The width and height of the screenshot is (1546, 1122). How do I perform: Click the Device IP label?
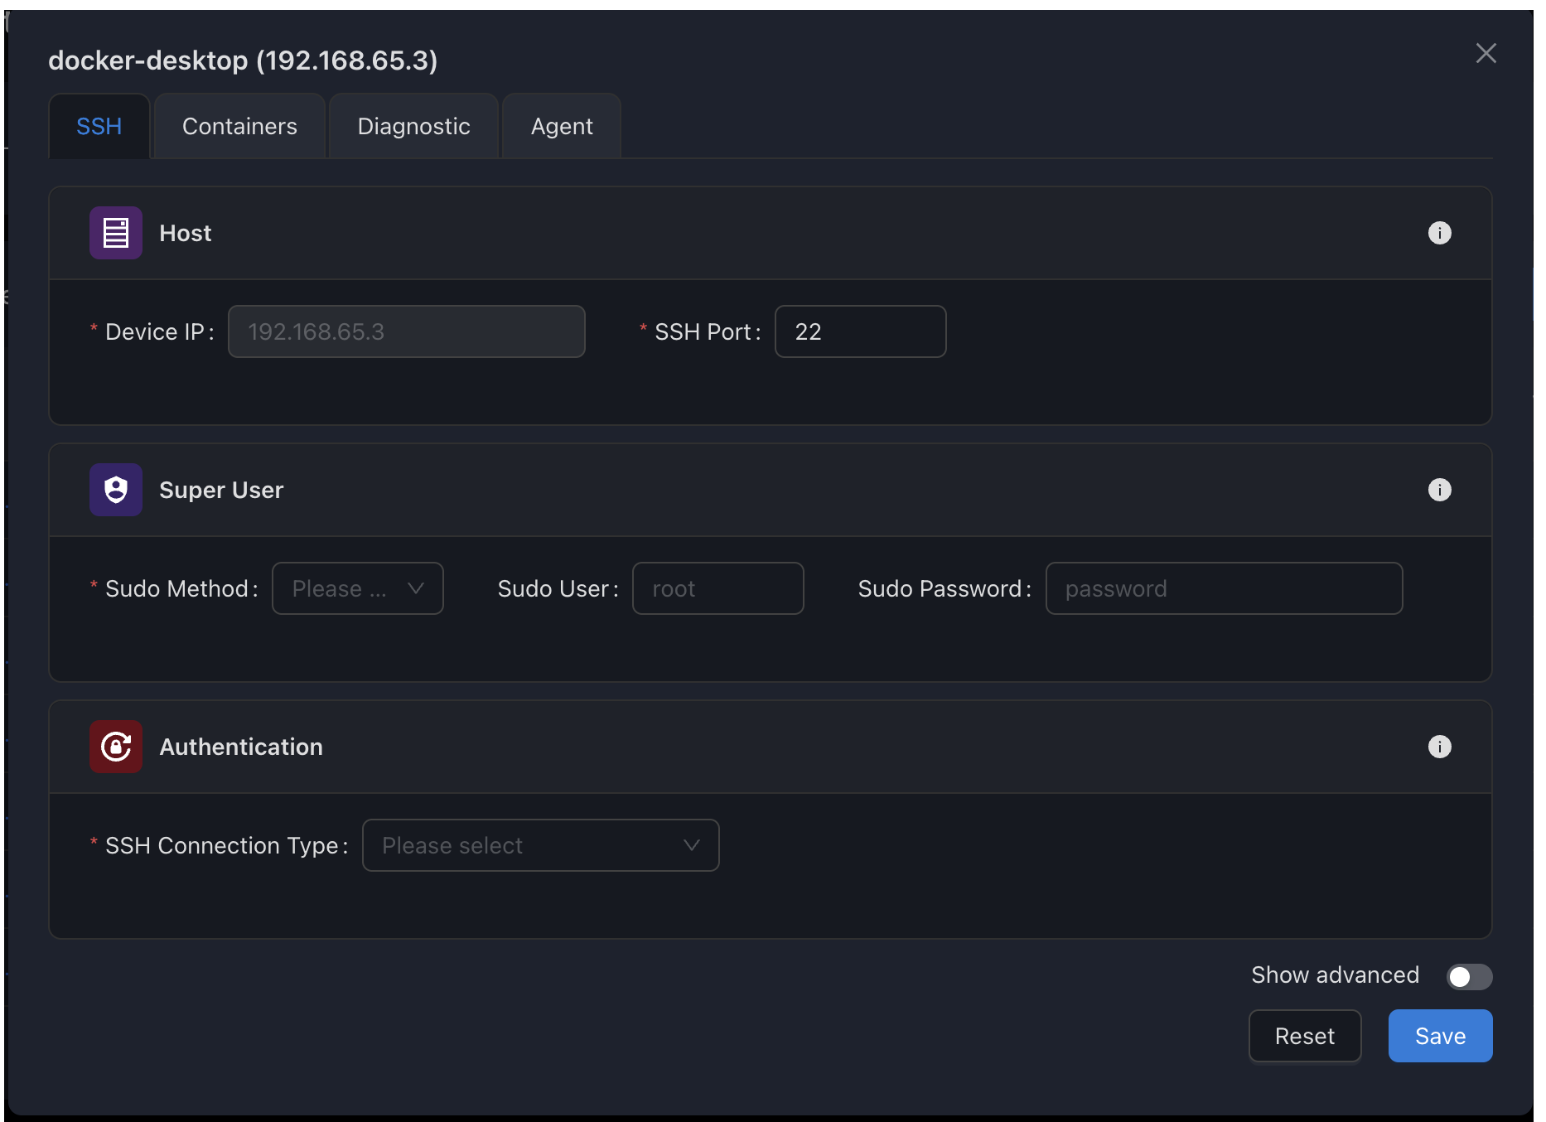tap(160, 331)
